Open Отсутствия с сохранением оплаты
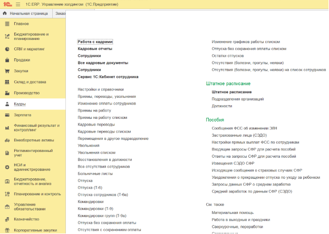This screenshot has height=234, width=329. (x=109, y=230)
